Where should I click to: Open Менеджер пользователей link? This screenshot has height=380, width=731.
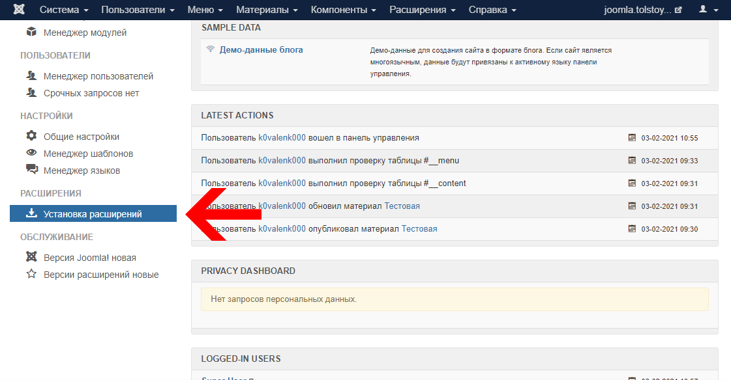[x=98, y=76]
